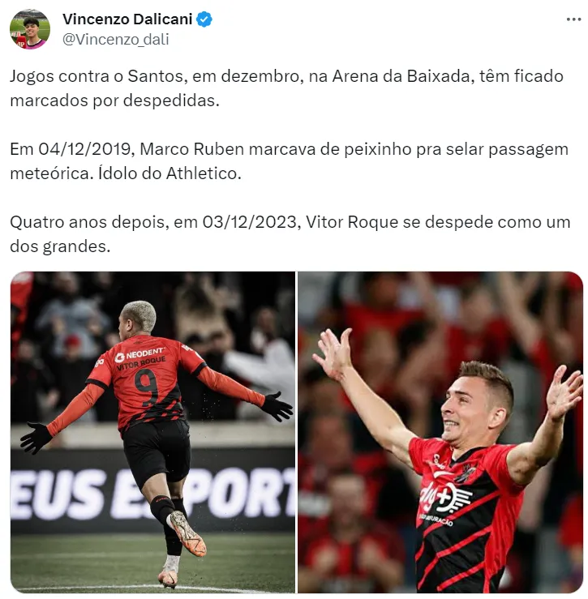Click the words "Arena da Baixada"
Viewport: 588px width, 599px height.
tap(401, 76)
